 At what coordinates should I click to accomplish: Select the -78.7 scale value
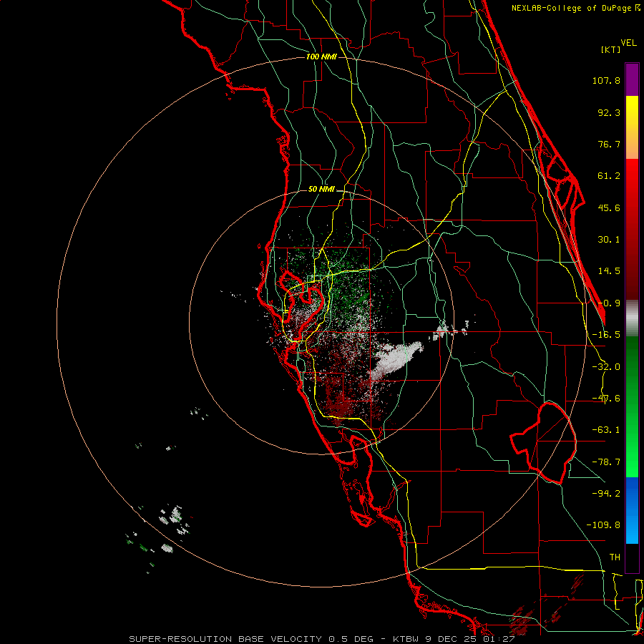pyautogui.click(x=606, y=462)
